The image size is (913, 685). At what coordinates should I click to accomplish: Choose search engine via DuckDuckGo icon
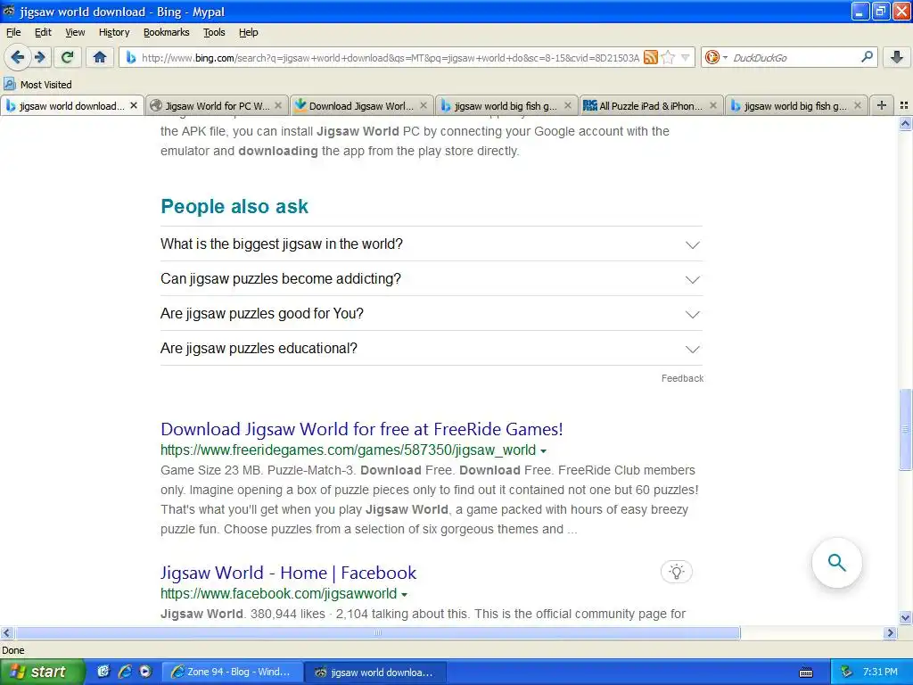tap(712, 57)
